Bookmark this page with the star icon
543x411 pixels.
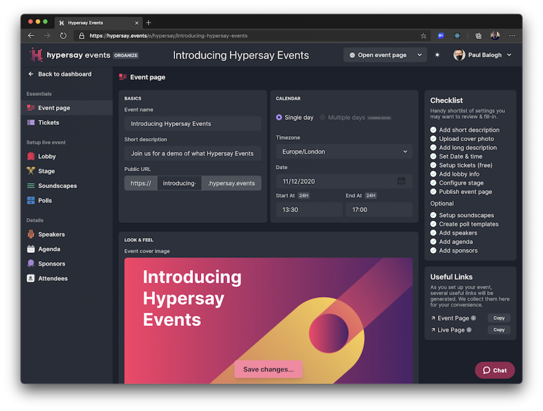point(423,36)
